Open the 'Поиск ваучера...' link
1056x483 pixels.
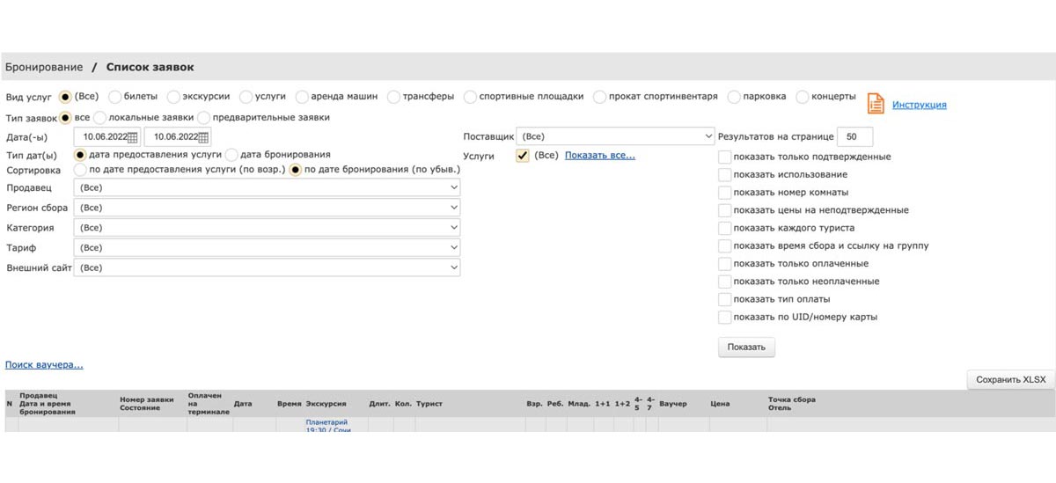coord(44,364)
